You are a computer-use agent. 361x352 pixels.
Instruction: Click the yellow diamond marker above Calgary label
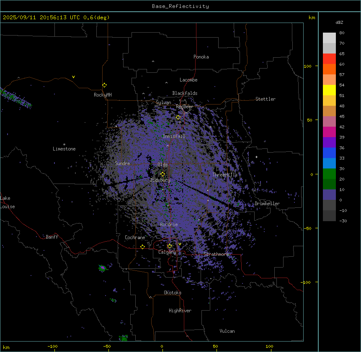[170, 246]
